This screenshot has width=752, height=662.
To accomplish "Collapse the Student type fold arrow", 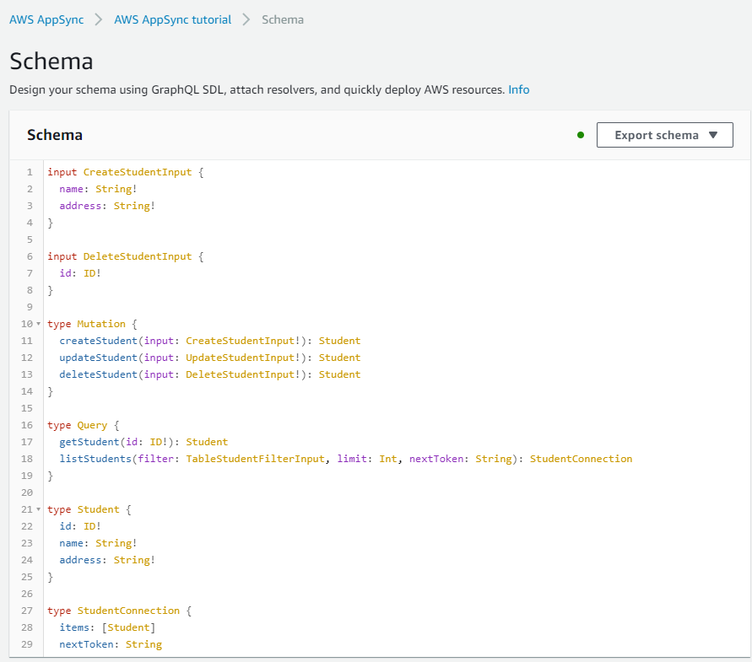I will 39,509.
